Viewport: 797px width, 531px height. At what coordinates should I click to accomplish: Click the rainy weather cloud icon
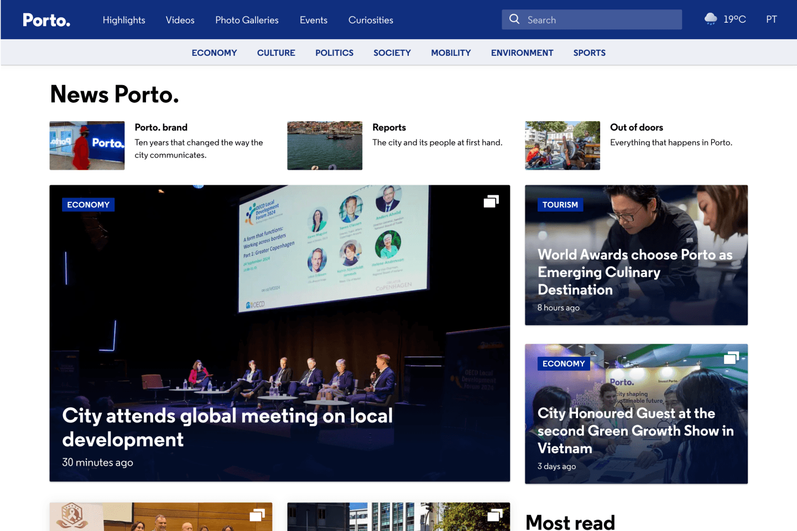click(711, 19)
